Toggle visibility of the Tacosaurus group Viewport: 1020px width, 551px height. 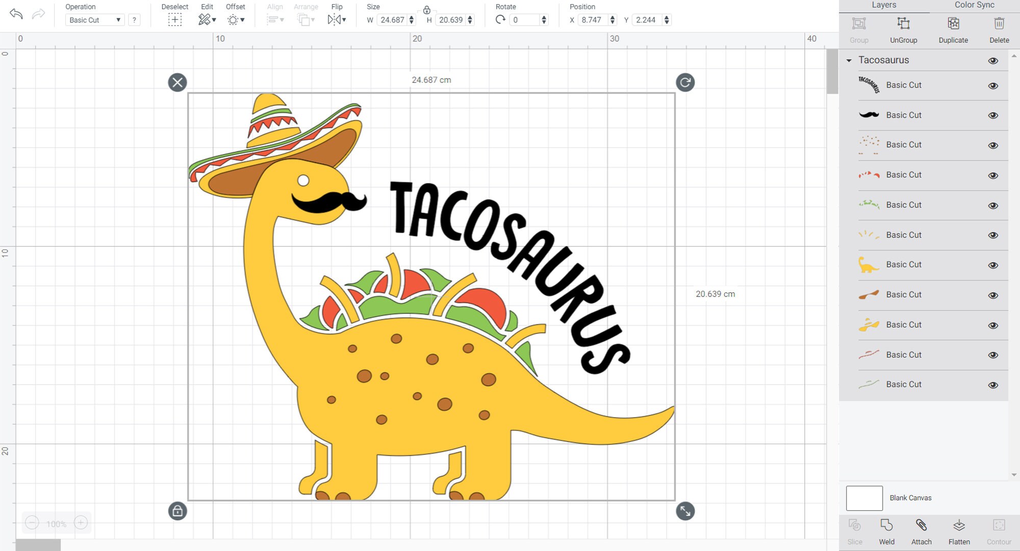993,60
